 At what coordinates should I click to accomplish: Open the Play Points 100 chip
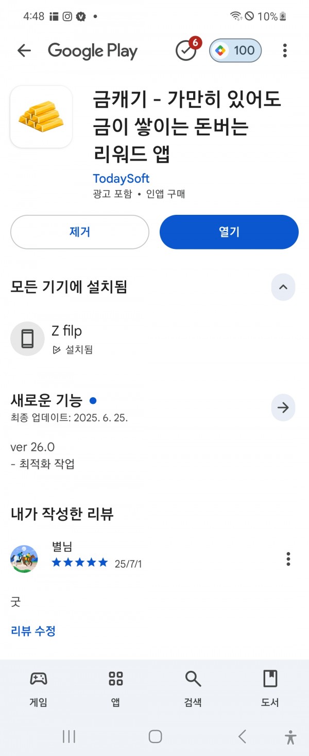(235, 51)
